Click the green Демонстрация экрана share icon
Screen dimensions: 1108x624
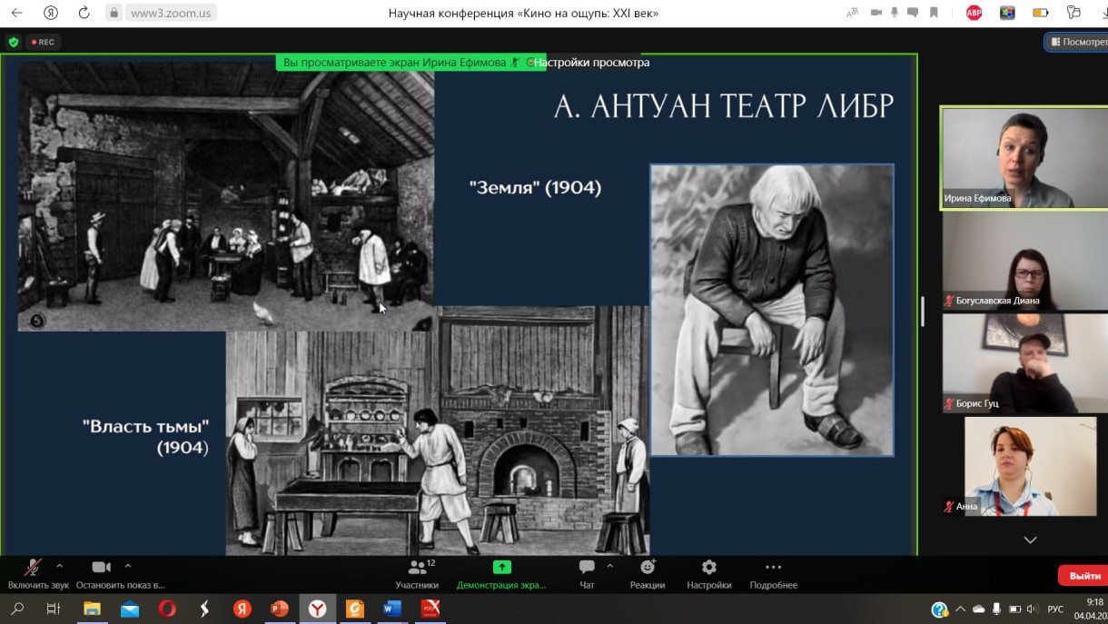click(501, 567)
